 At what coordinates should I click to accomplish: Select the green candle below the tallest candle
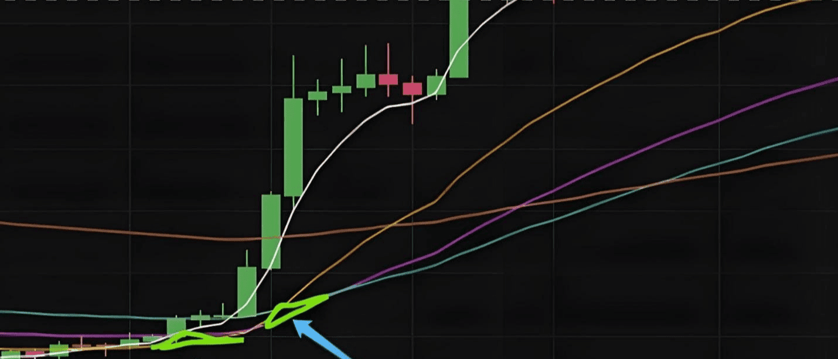point(271,231)
